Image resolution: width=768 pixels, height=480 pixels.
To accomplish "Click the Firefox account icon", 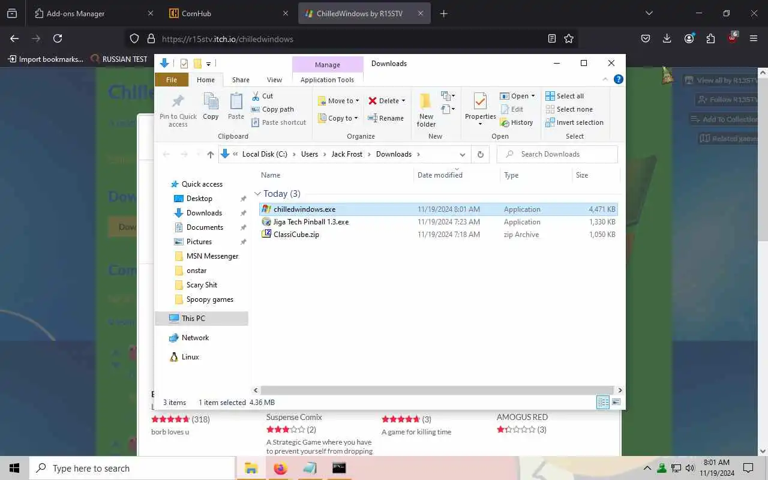I will 689,38.
